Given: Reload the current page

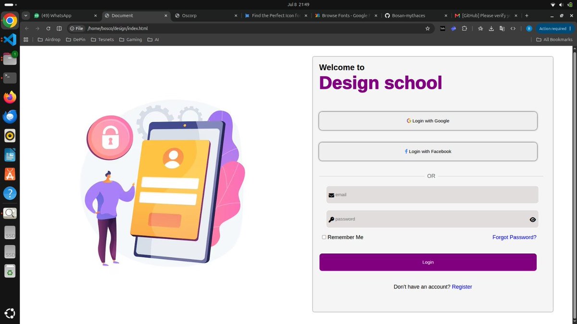Looking at the screenshot, I should click(48, 28).
